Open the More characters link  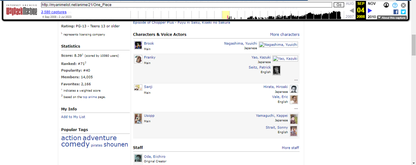pyautogui.click(x=285, y=35)
